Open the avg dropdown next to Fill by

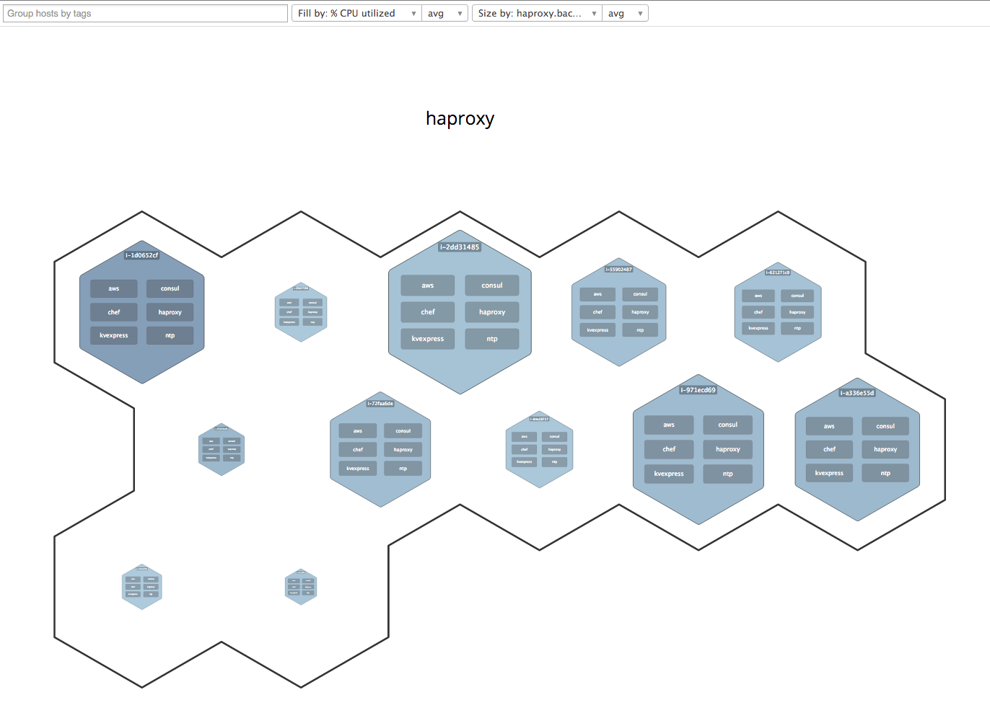[x=444, y=14]
